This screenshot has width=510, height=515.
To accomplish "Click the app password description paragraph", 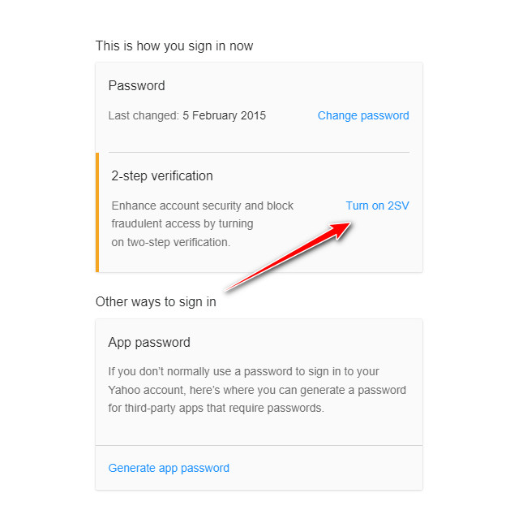I will tap(256, 390).
